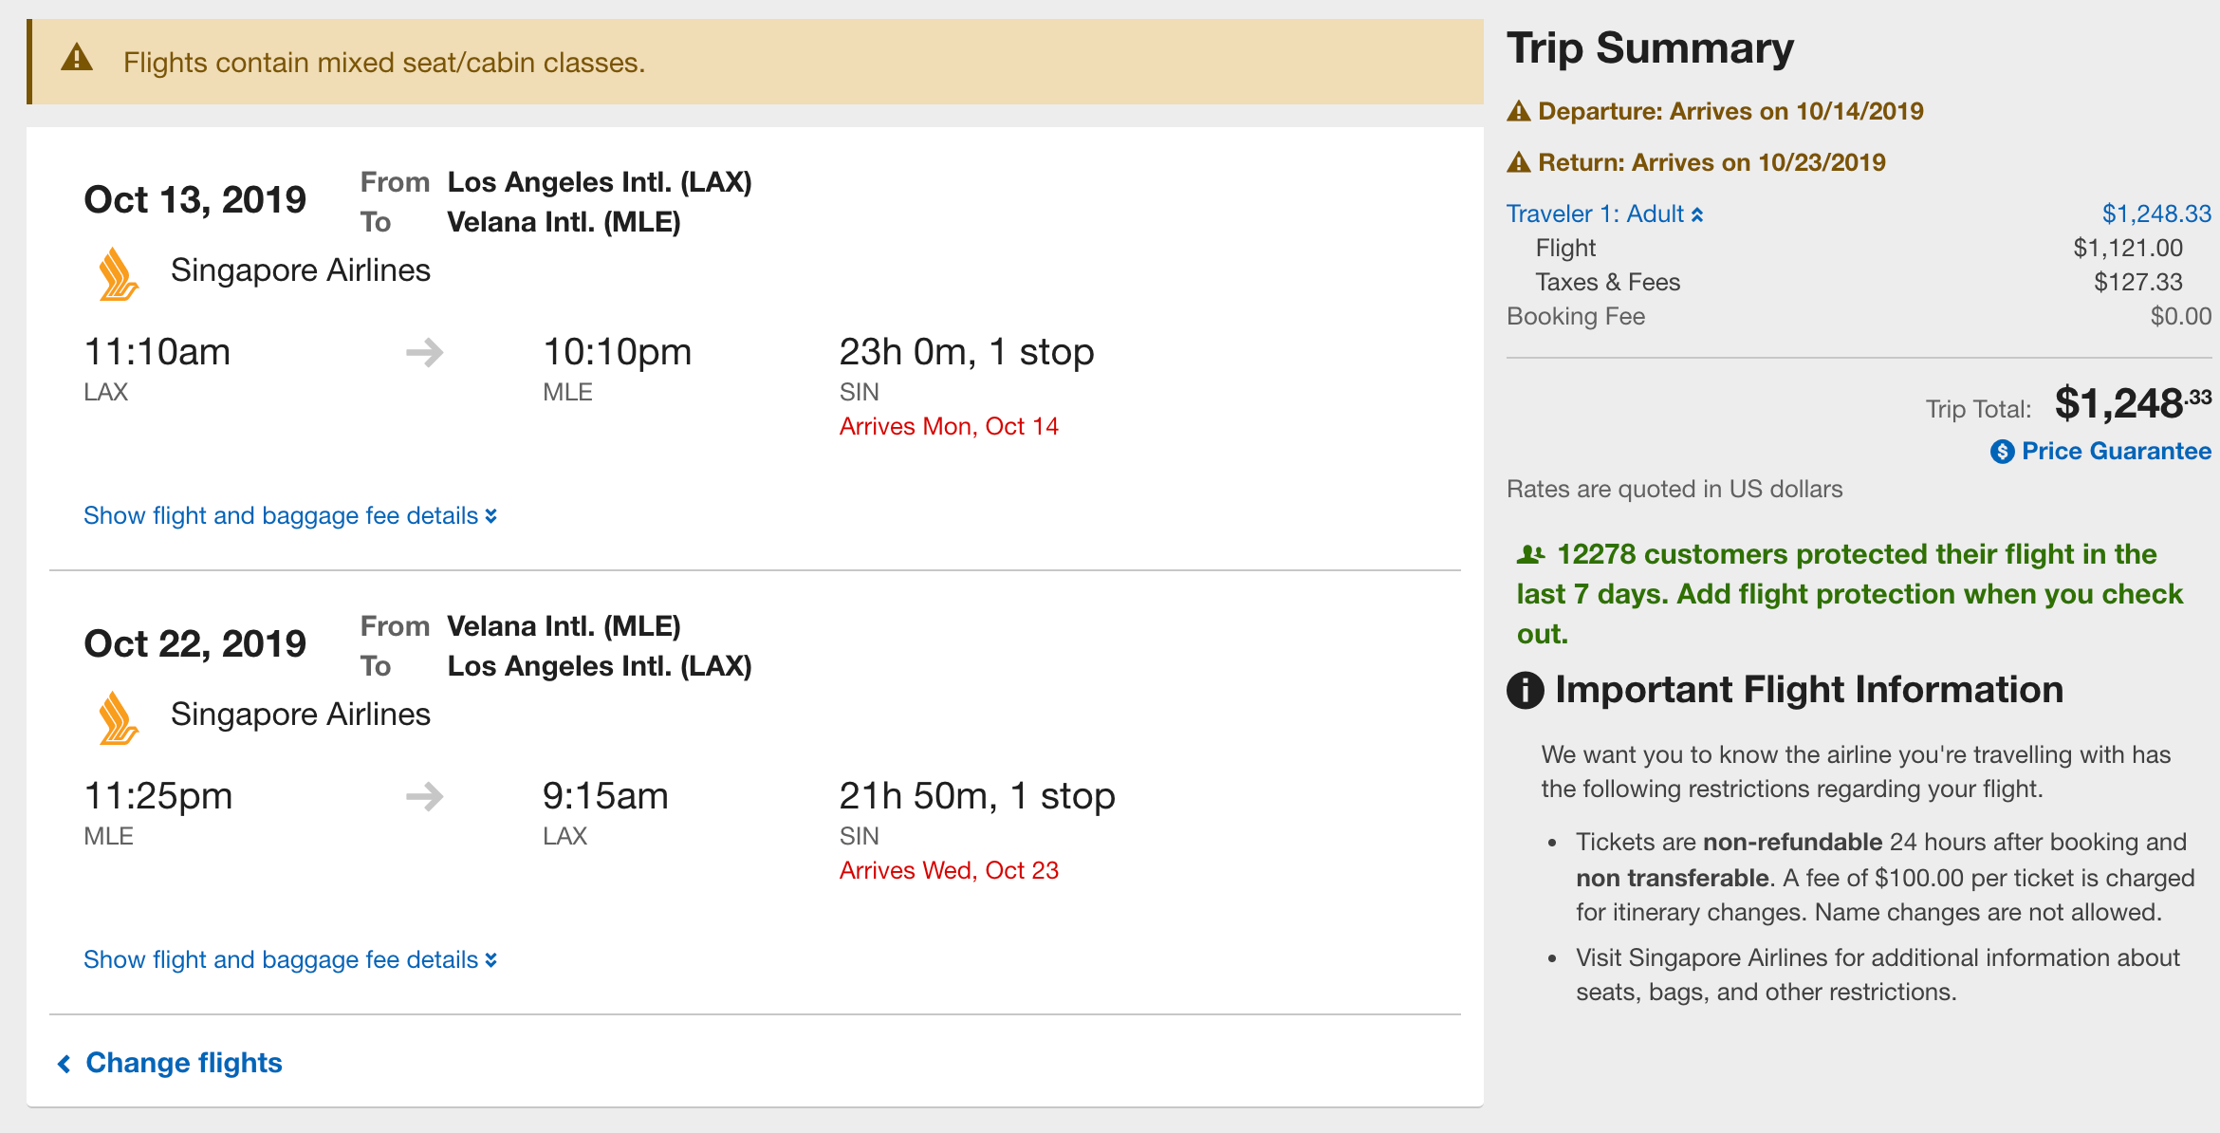
Task: Click the Arrives Wed, Oct 23 notice
Action: pyautogui.click(x=949, y=871)
